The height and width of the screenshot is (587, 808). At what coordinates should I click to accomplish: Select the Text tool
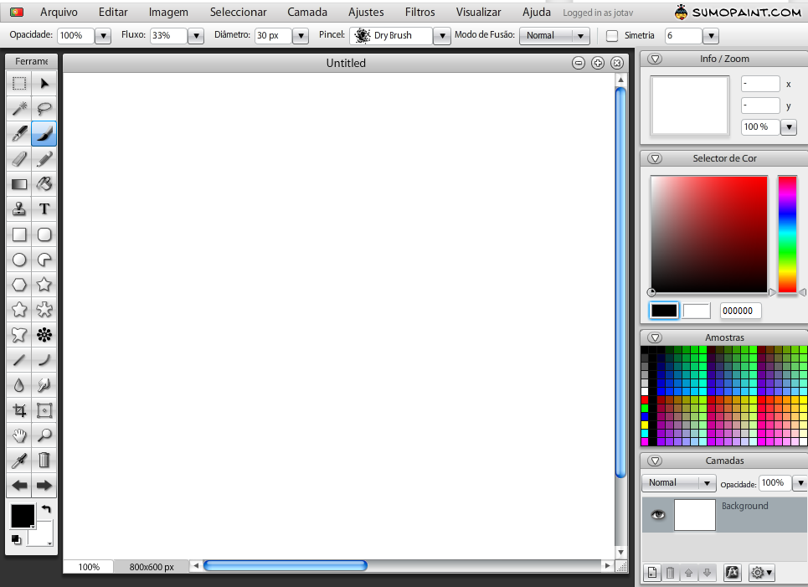click(44, 209)
